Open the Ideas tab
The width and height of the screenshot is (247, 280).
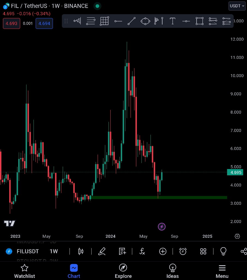point(173,272)
